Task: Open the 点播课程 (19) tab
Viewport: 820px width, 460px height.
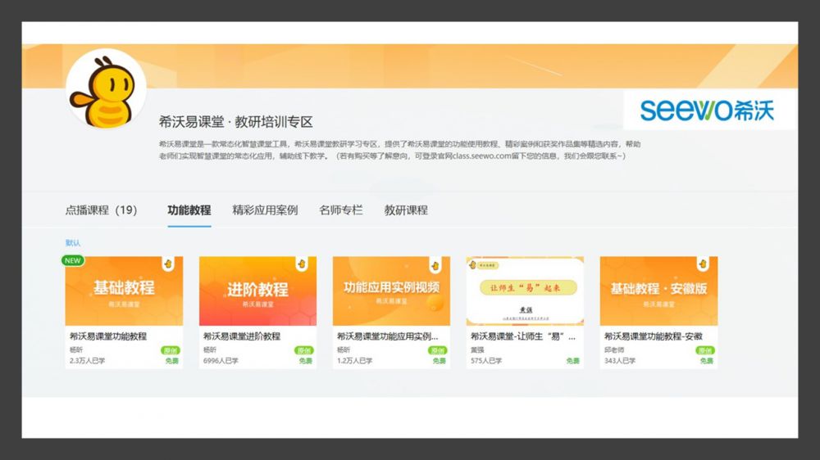Action: coord(101,210)
